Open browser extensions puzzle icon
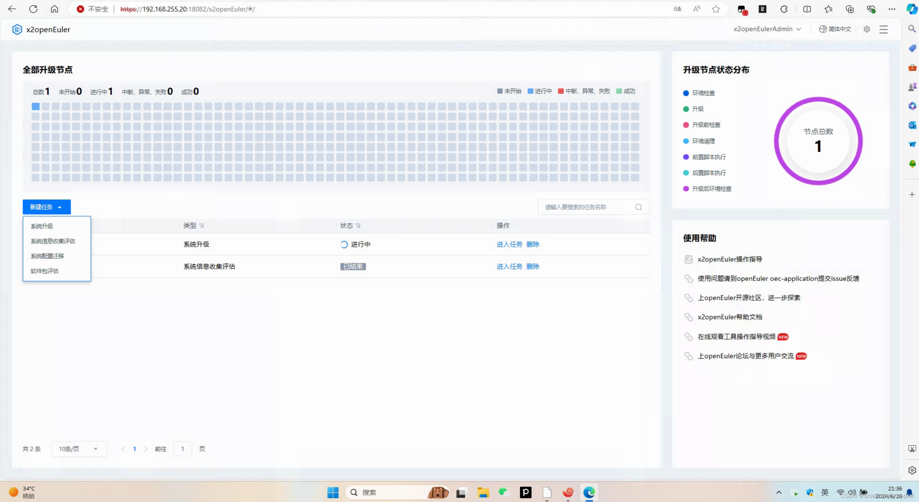This screenshot has height=502, width=919. coord(784,9)
